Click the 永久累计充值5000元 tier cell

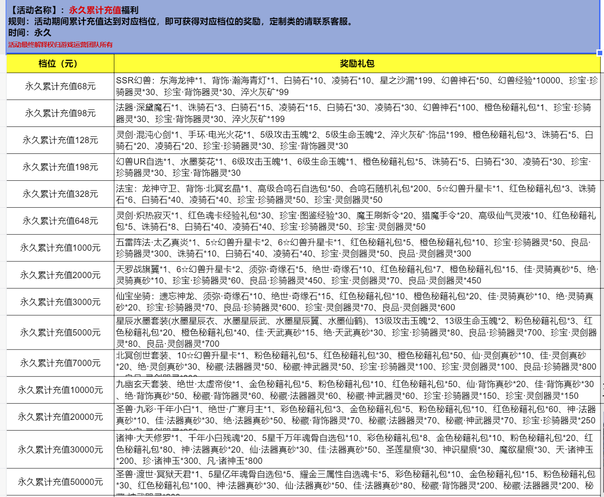[x=60, y=332]
